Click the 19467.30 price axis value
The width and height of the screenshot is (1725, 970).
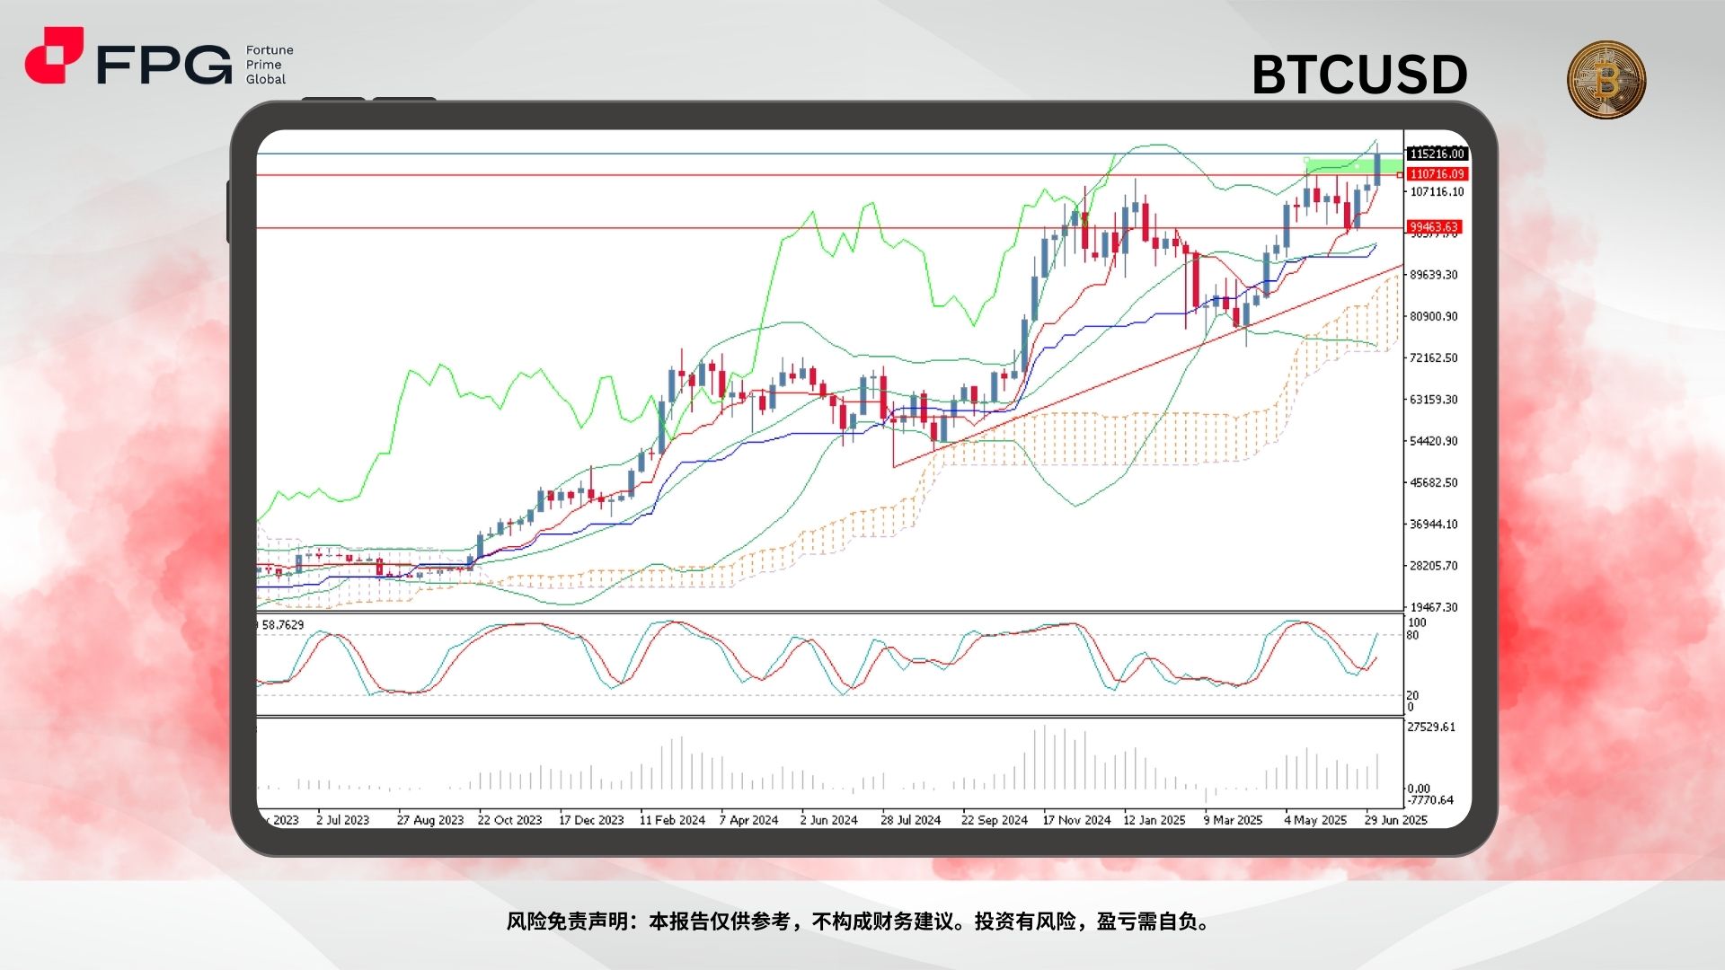(x=1434, y=607)
